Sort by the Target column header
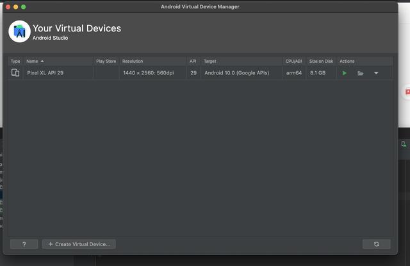The height and width of the screenshot is (266, 410). click(x=210, y=62)
